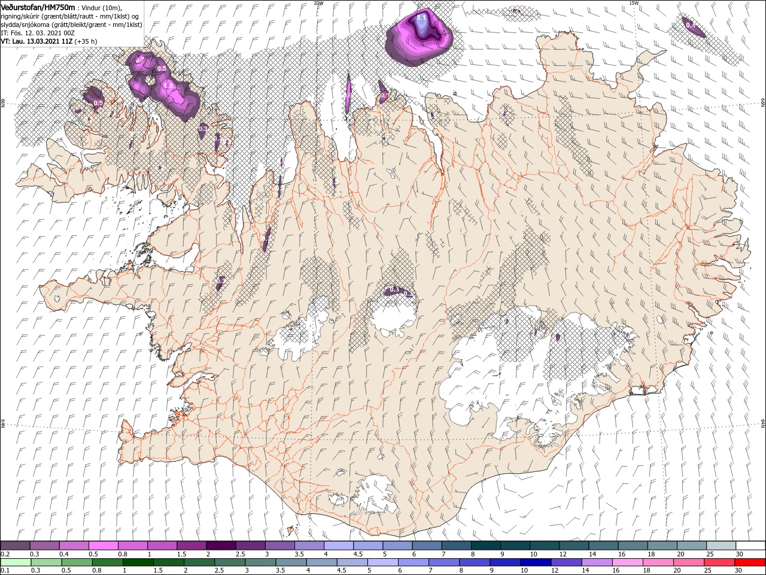Select lower-row swatch between 3 and 3.5
The width and height of the screenshot is (766, 575).
tap(260, 562)
